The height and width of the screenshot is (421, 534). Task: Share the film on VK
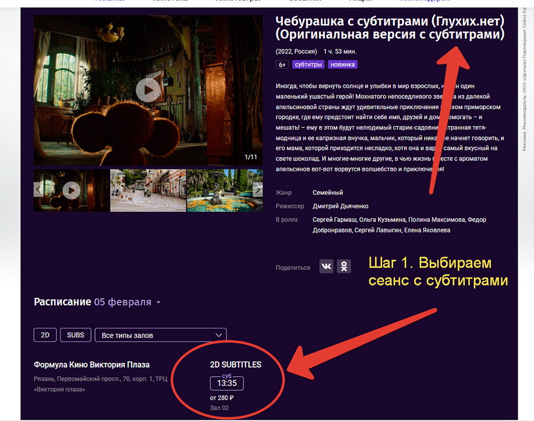pyautogui.click(x=326, y=266)
